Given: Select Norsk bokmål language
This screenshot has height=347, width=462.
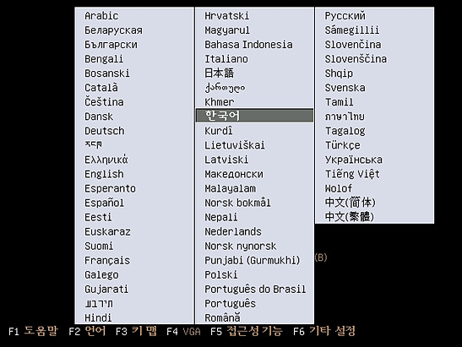Looking at the screenshot, I should (x=237, y=203).
